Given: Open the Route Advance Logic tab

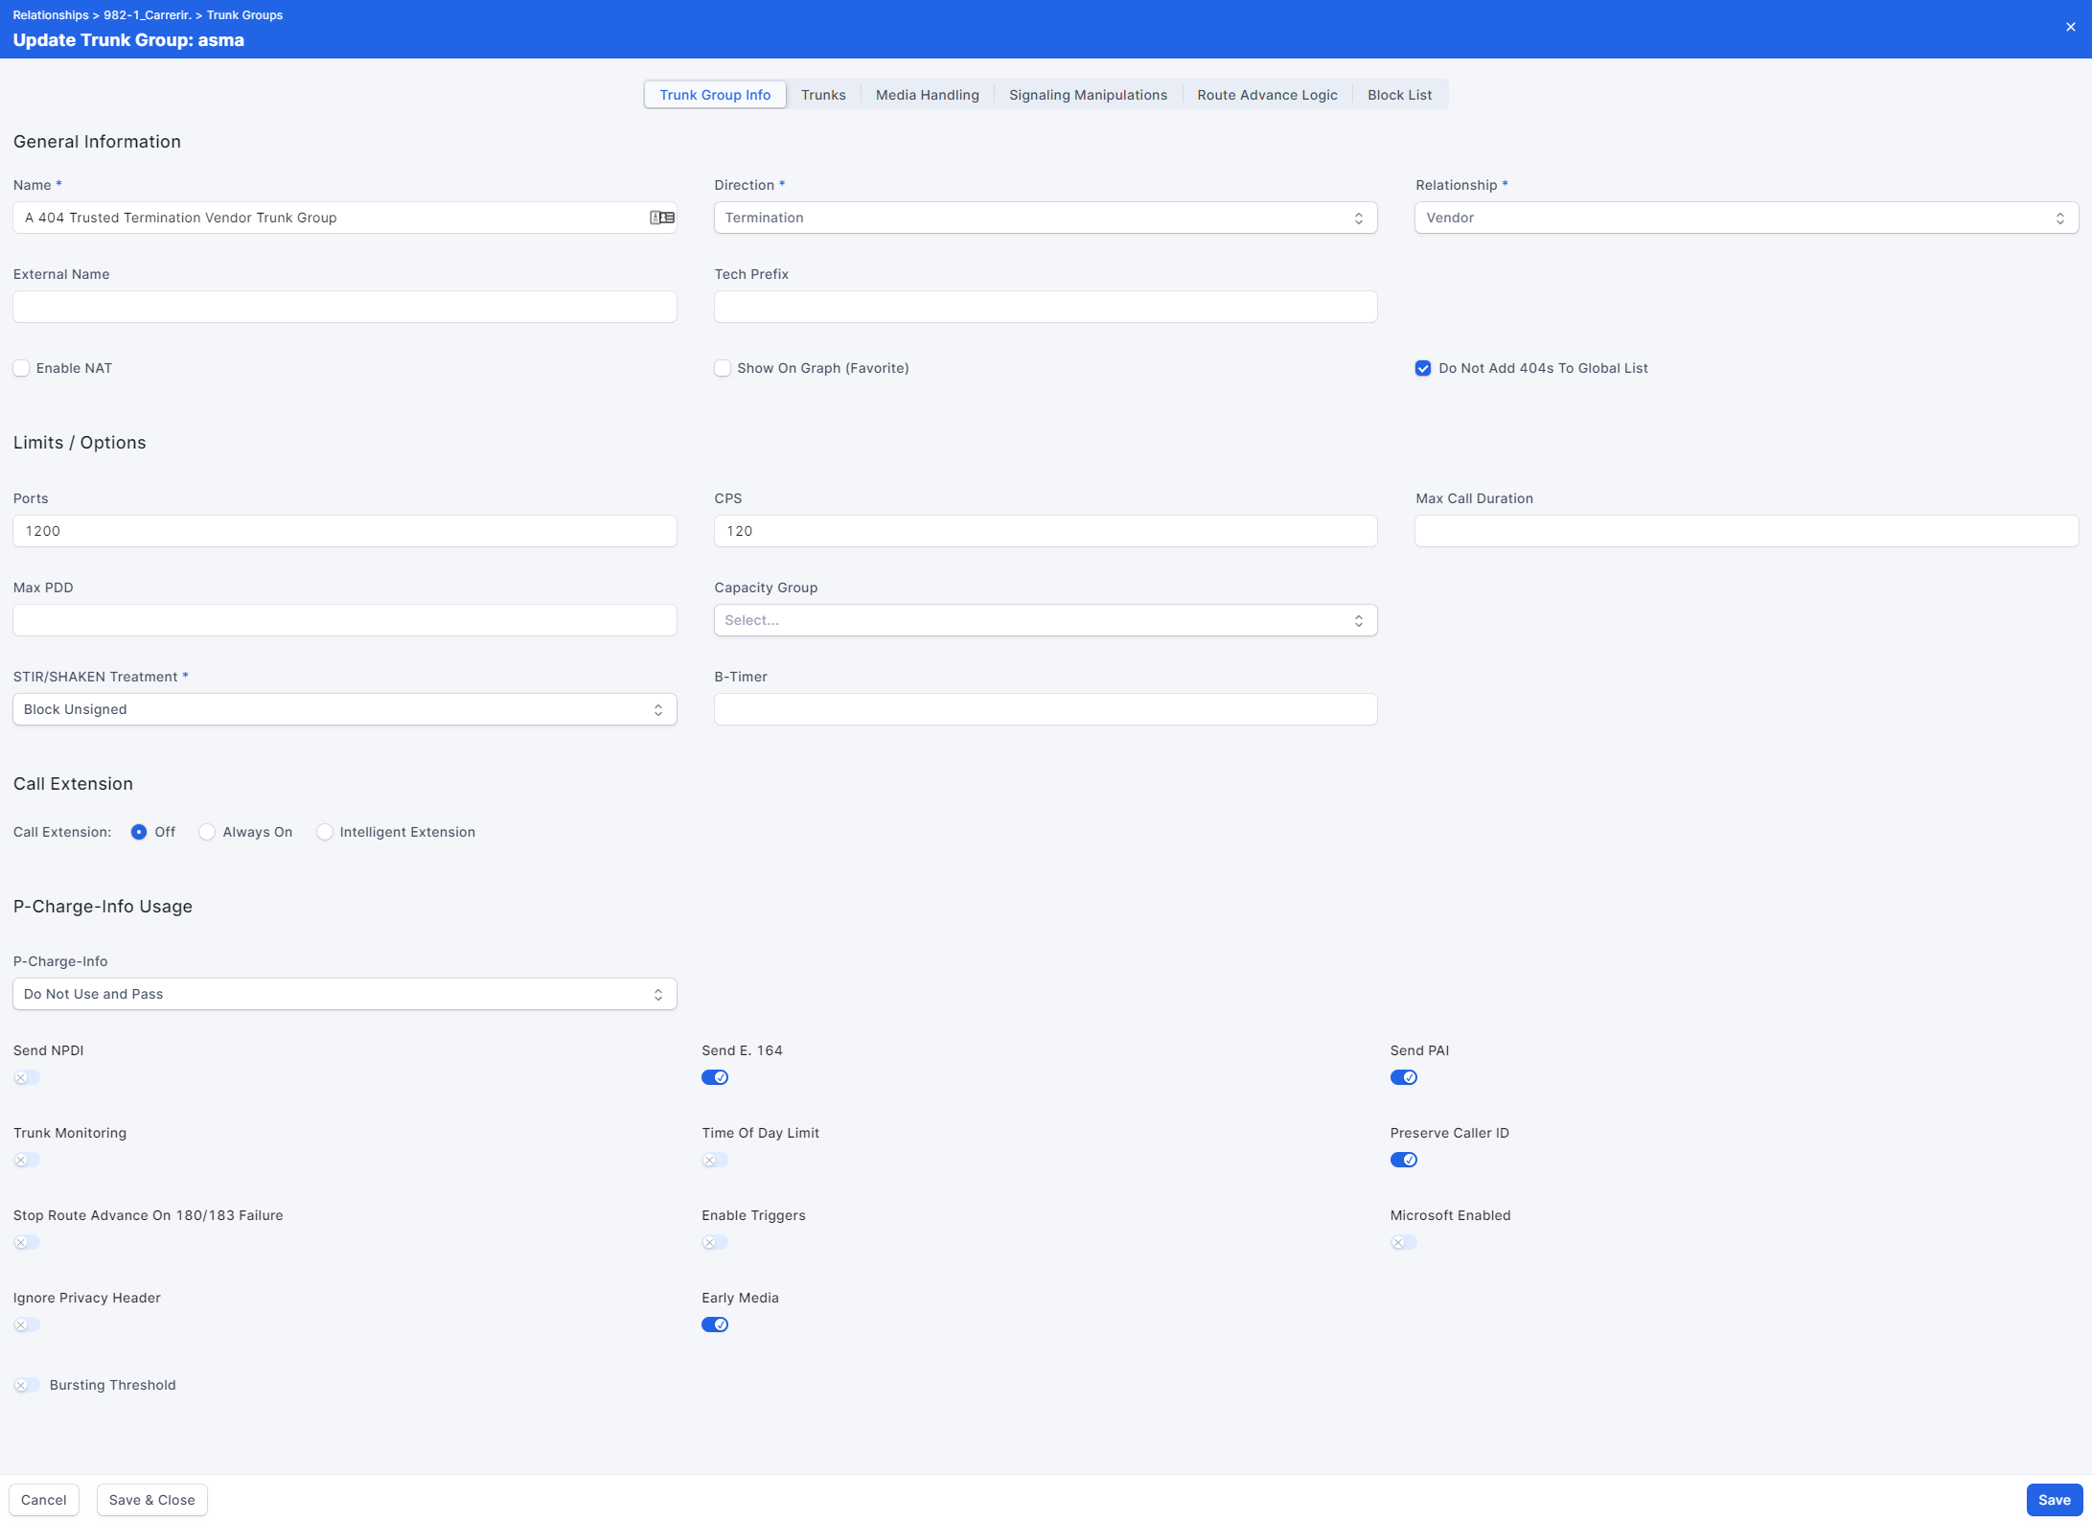Looking at the screenshot, I should 1267,95.
